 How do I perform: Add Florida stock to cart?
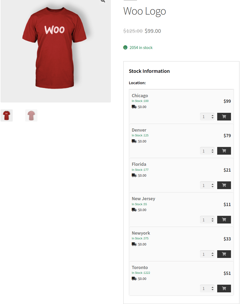pyautogui.click(x=224, y=185)
